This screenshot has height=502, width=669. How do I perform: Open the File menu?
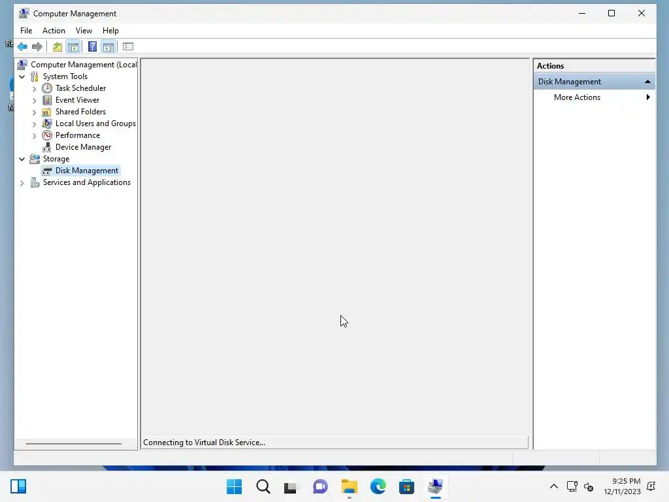click(26, 31)
